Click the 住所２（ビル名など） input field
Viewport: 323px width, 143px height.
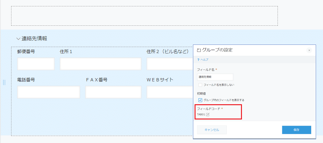[170, 64]
